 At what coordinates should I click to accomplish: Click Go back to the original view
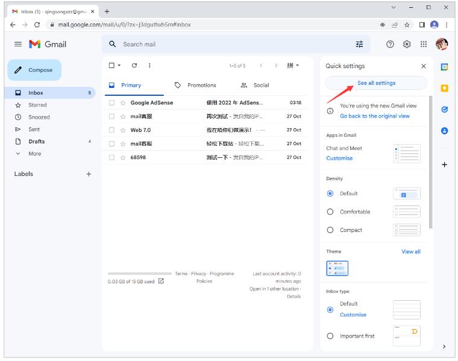click(374, 116)
